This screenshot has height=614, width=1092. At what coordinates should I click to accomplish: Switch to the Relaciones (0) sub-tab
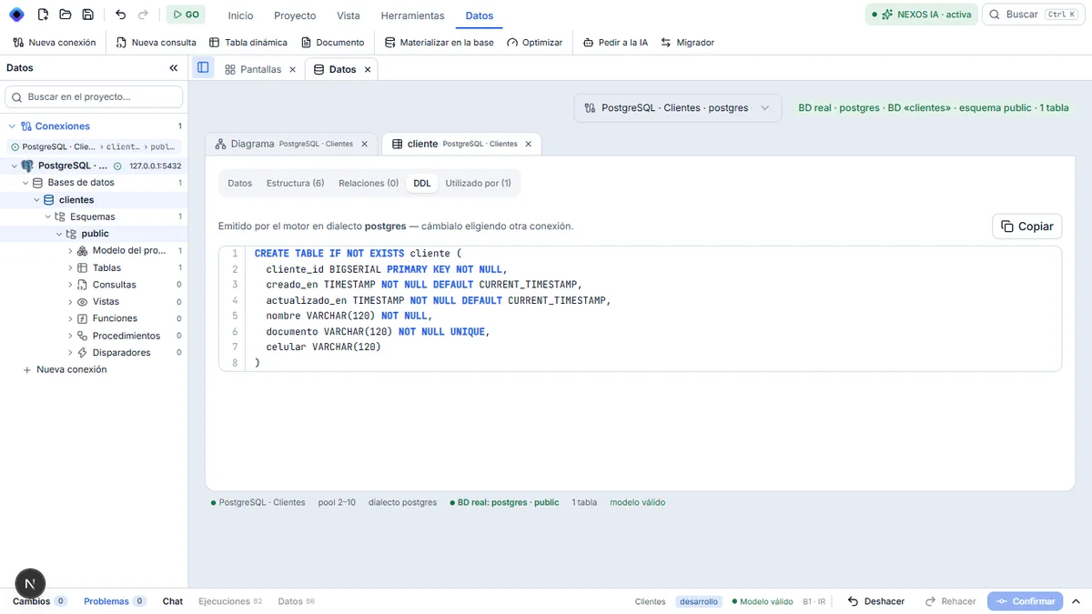(x=369, y=183)
